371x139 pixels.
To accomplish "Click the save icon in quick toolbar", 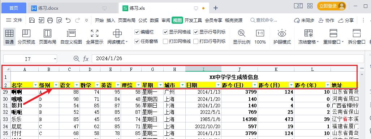I will click(32, 20).
